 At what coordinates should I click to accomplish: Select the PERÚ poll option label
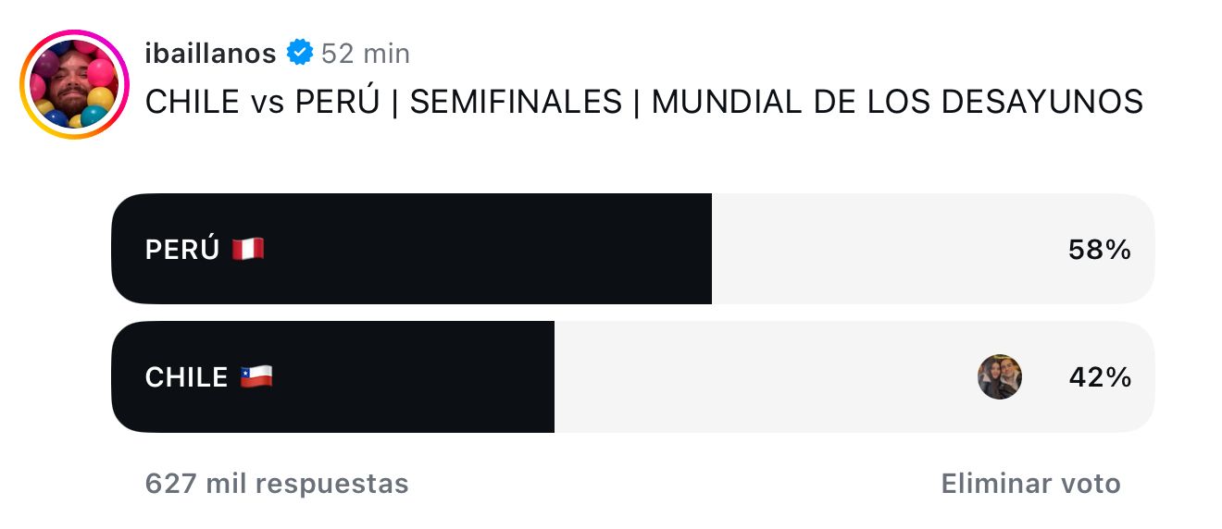point(182,249)
